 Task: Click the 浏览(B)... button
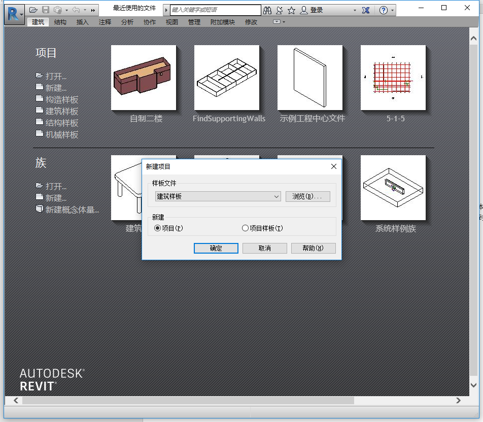308,196
